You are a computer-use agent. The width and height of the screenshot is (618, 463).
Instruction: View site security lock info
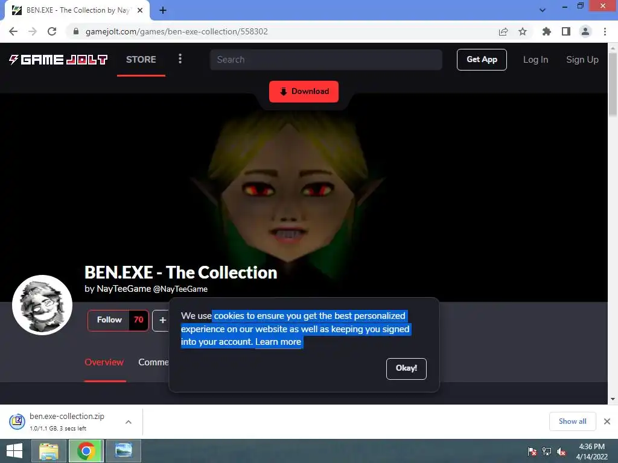(x=76, y=31)
